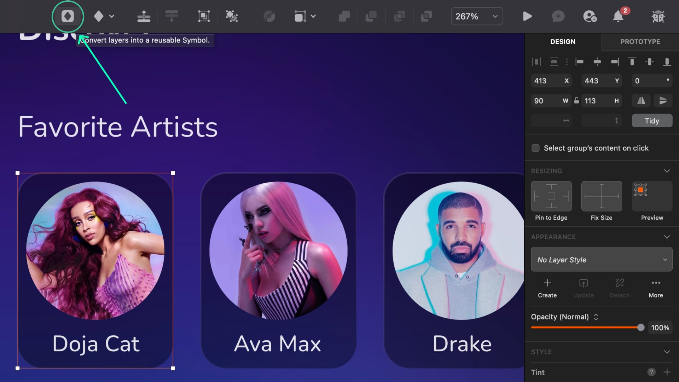Viewport: 679px width, 382px height.
Task: Click the Flip Vertical icon in Design panel
Action: point(663,100)
